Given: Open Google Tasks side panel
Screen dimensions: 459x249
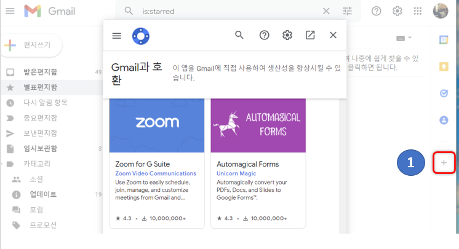Looking at the screenshot, I should (444, 93).
